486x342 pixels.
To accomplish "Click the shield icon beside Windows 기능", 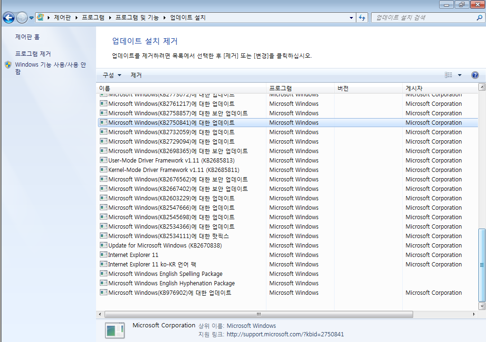I will (8, 65).
